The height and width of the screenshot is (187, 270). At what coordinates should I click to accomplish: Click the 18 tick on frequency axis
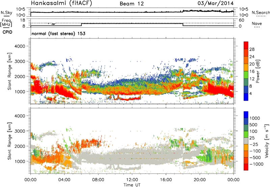pyautogui.click(x=23, y=20)
